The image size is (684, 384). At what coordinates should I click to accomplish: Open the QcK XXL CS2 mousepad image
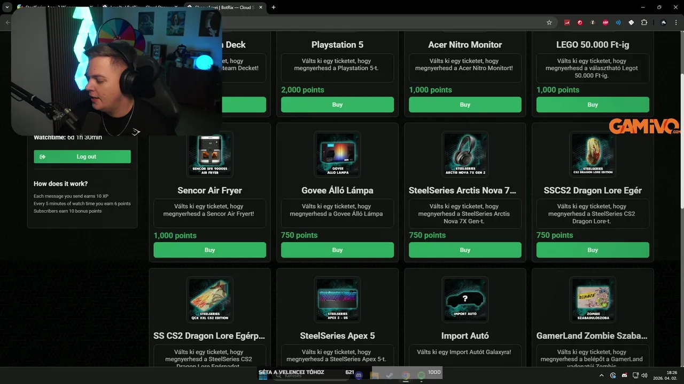(209, 300)
